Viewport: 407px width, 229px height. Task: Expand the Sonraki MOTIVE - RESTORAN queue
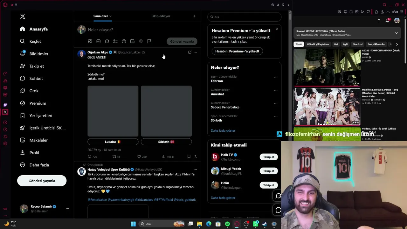pyautogui.click(x=396, y=33)
